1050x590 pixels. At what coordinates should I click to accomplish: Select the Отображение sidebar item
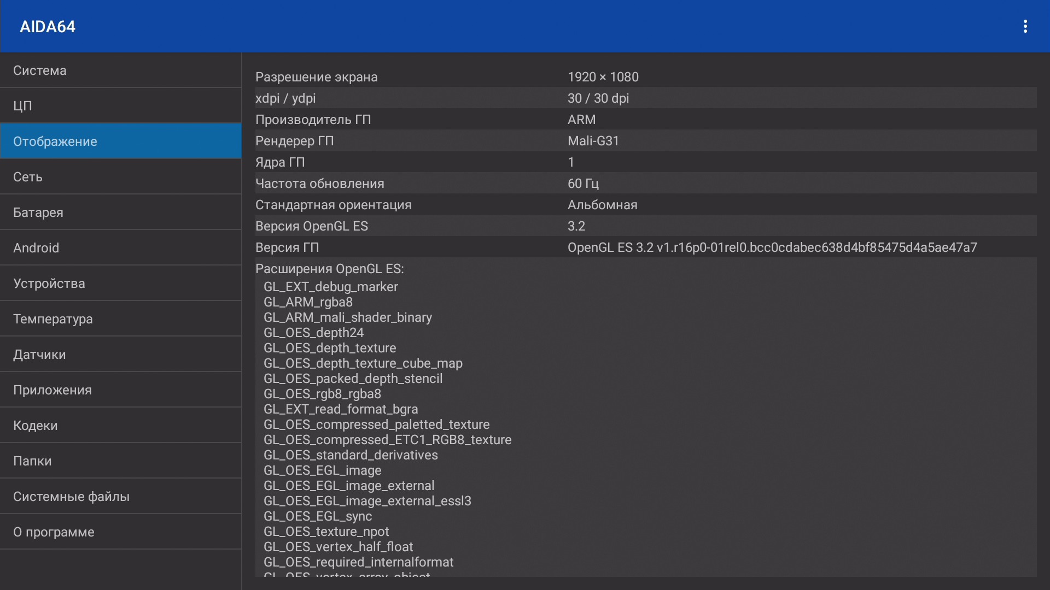(120, 141)
